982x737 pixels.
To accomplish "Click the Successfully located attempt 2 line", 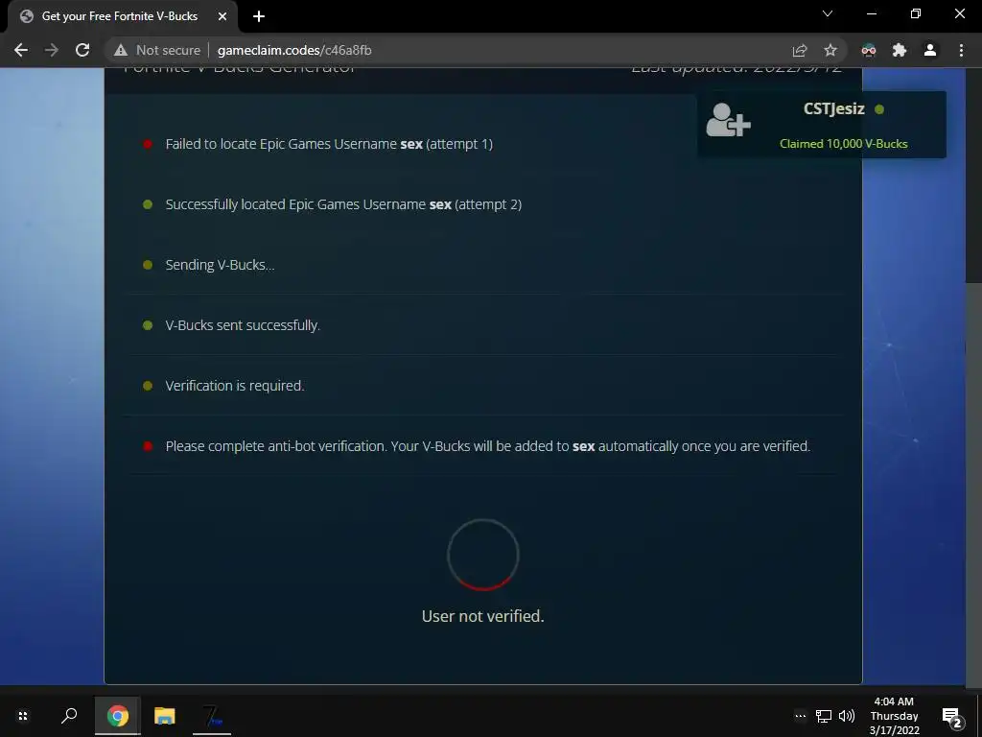I will pyautogui.click(x=343, y=204).
